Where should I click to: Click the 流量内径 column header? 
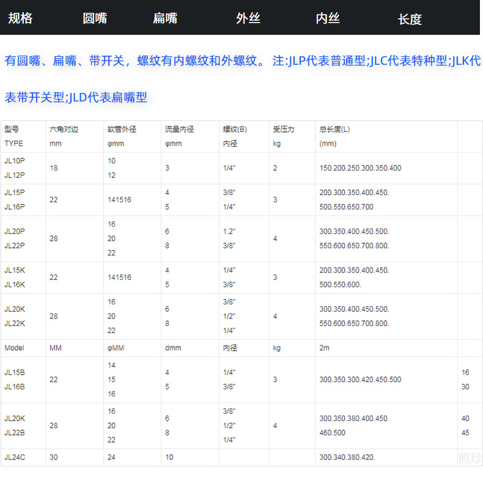tap(180, 130)
